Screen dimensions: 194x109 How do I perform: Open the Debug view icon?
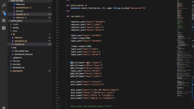click(x=4, y=20)
